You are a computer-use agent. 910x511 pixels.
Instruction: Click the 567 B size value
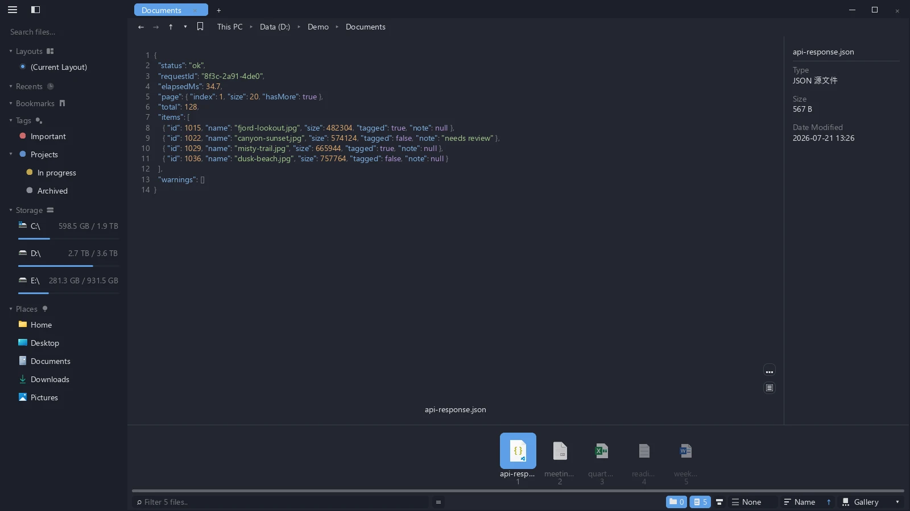803,109
